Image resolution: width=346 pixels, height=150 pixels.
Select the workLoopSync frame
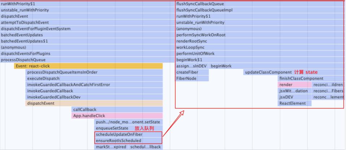click(x=259, y=47)
